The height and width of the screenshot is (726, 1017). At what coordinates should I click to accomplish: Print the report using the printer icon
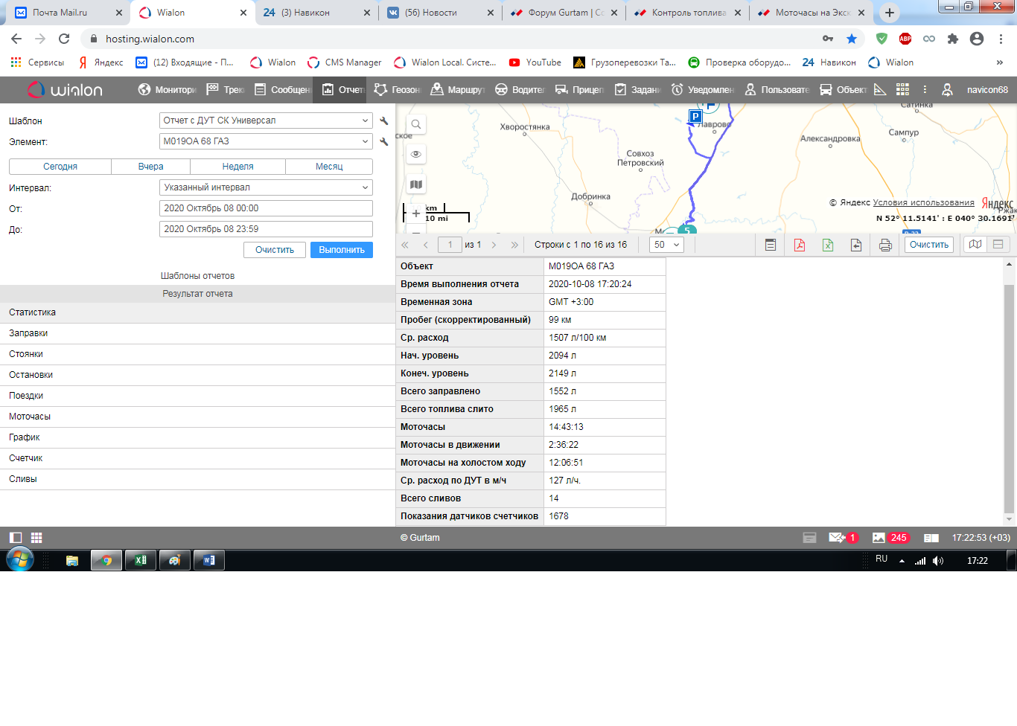[x=885, y=245]
